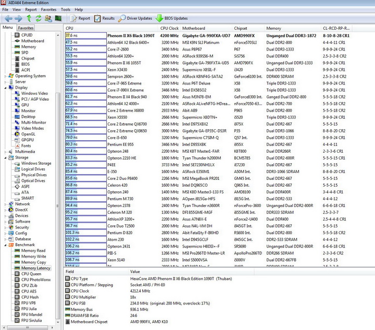The height and width of the screenshot is (330, 375).
Task: Open the View menu
Action: pos(17,9)
